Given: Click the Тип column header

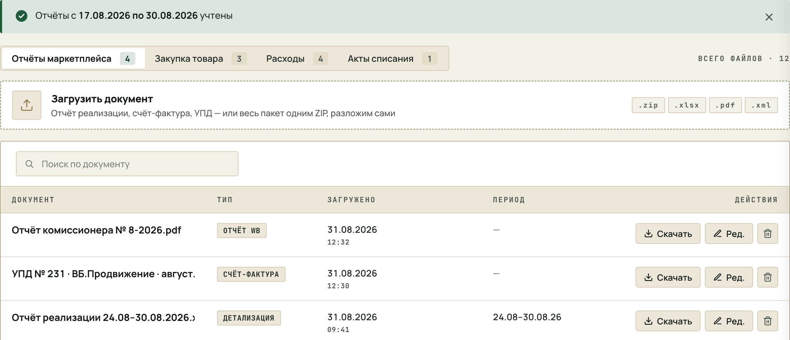Looking at the screenshot, I should tap(225, 200).
